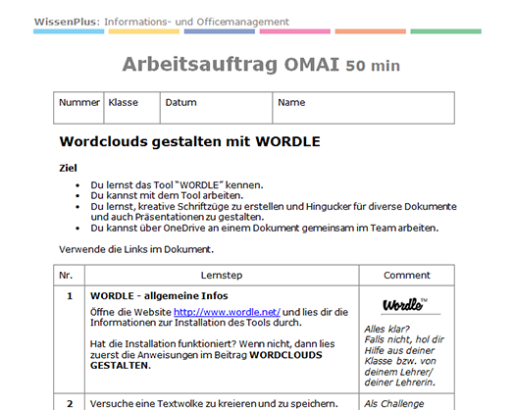Click 'Versuche eine Textwolke zu kreieren' text
The height and width of the screenshot is (410, 514).
point(214,403)
